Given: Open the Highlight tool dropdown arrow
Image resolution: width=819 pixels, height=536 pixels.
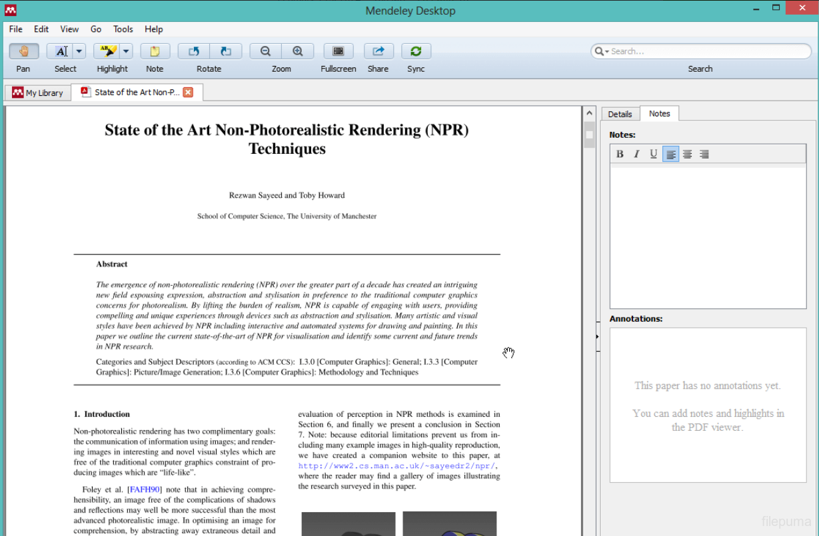Looking at the screenshot, I should pyautogui.click(x=126, y=51).
